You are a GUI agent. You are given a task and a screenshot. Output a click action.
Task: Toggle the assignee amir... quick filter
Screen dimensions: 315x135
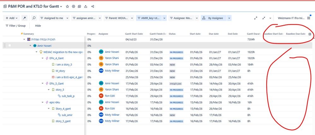(84, 18)
